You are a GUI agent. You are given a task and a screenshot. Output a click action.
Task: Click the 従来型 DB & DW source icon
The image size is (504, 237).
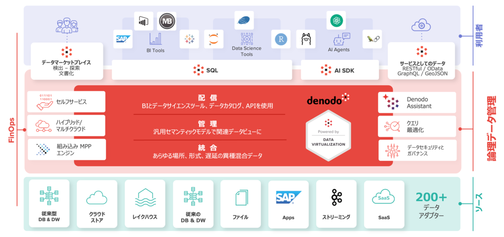pyautogui.click(x=49, y=195)
